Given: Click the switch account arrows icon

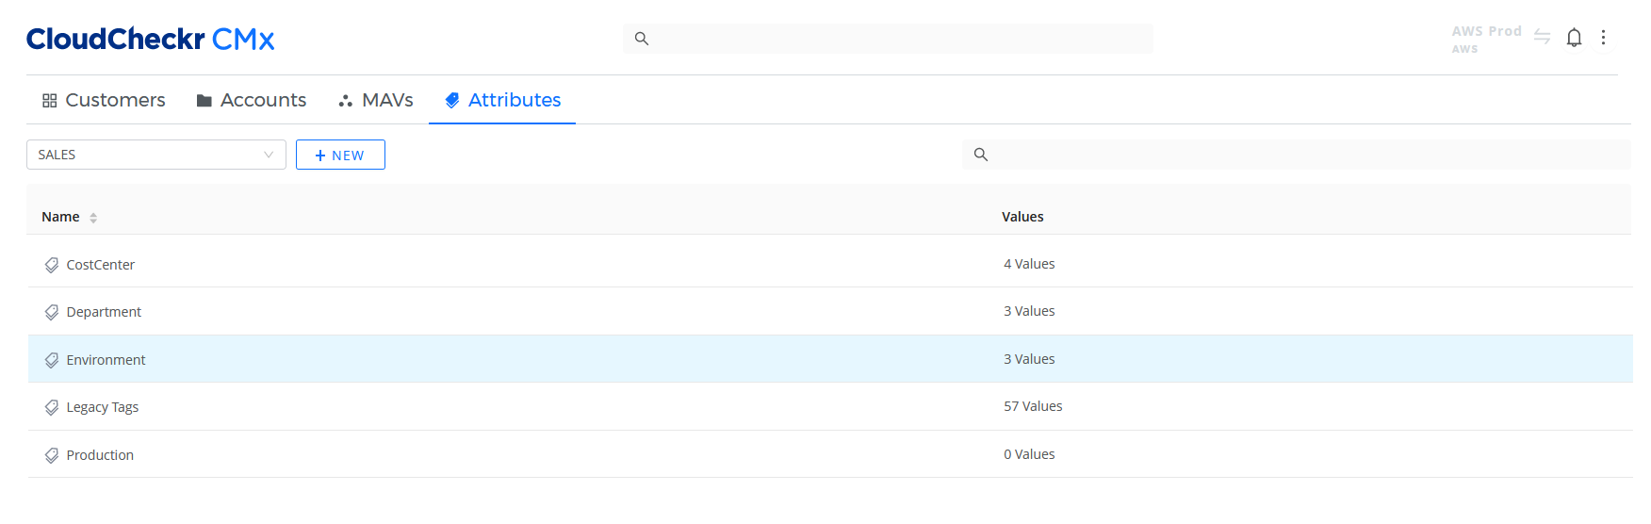Looking at the screenshot, I should pos(1542,37).
